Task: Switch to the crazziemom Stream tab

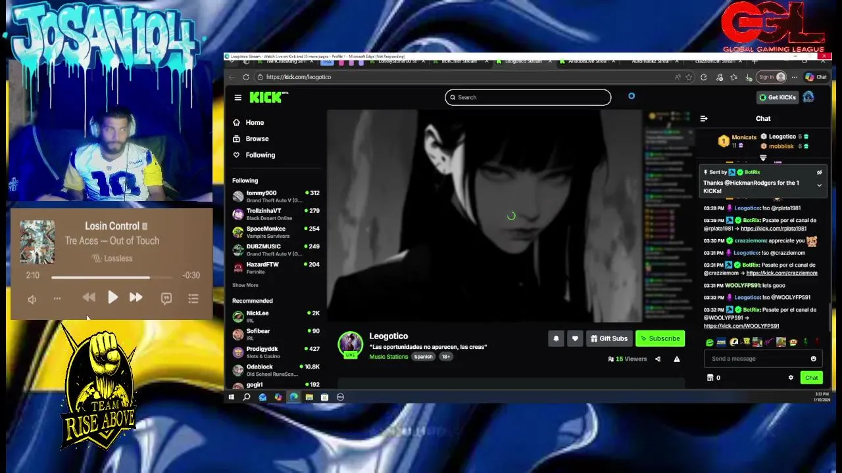Action: 715,61
